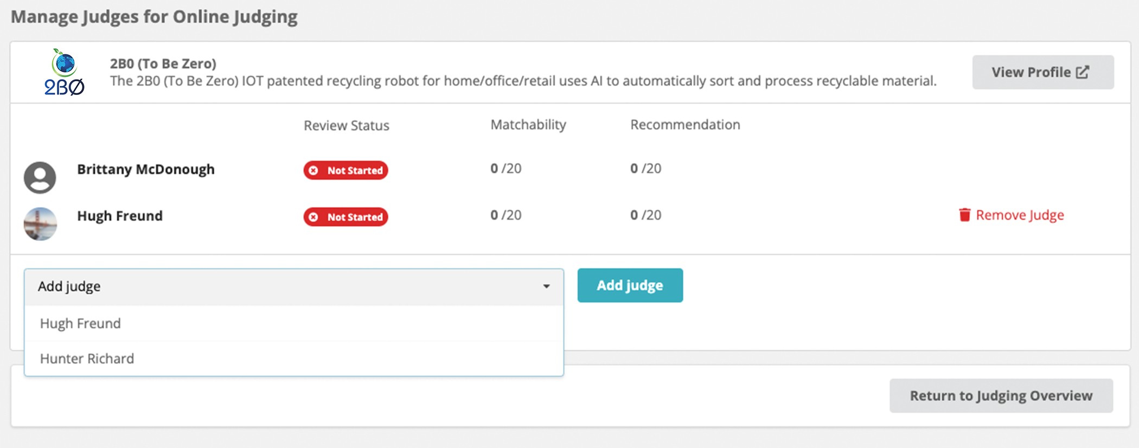The image size is (1139, 448).
Task: Return to Judging Overview
Action: pos(1001,395)
